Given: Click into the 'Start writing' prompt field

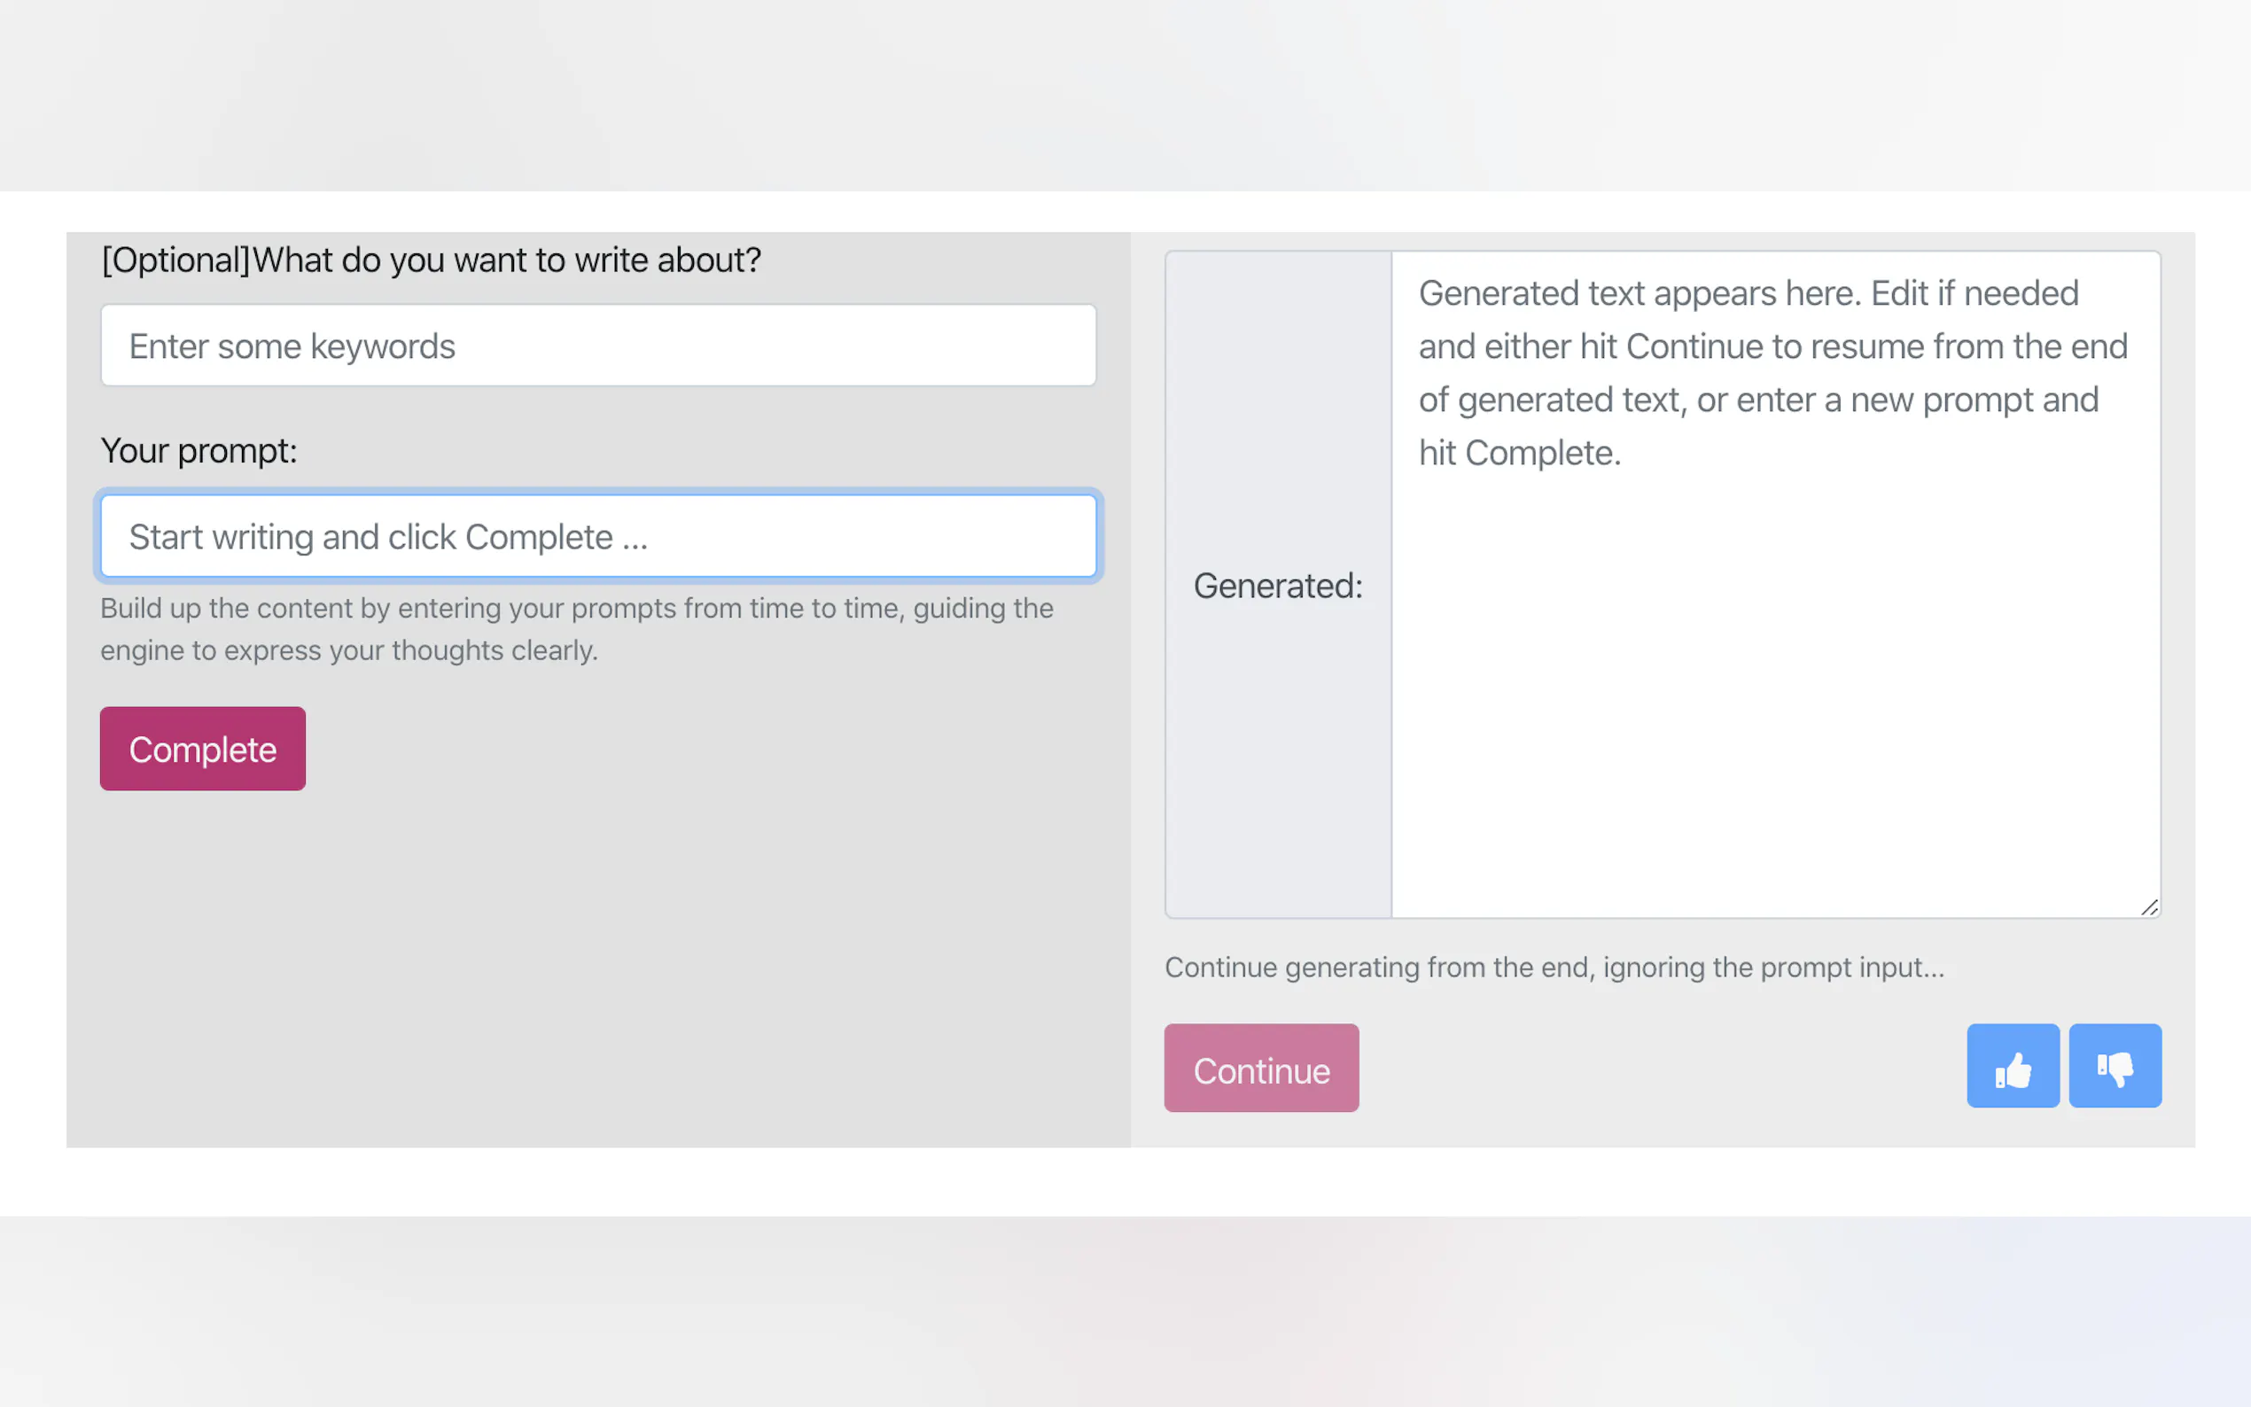Looking at the screenshot, I should [597, 537].
